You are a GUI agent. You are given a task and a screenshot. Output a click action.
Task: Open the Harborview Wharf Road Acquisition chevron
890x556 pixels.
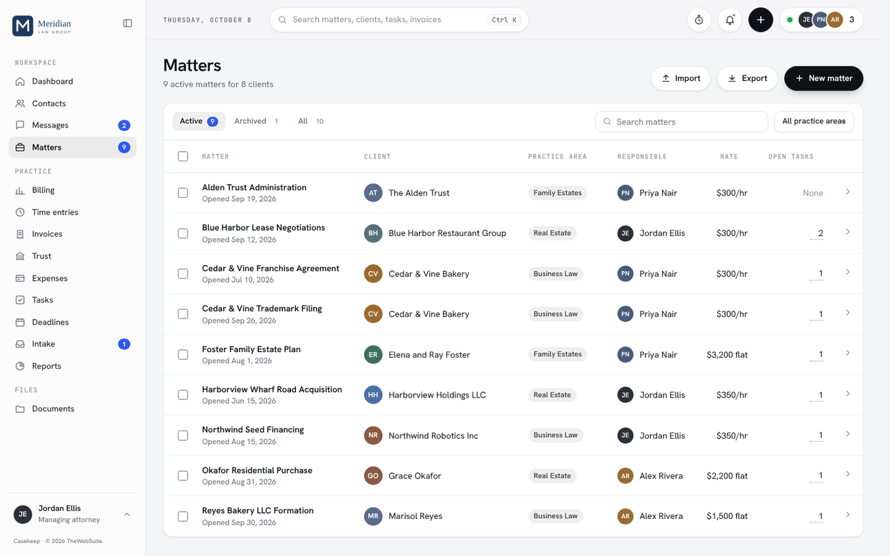(x=847, y=394)
